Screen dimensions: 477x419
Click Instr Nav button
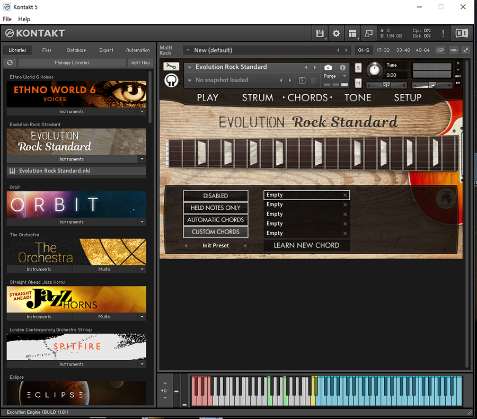140,63
